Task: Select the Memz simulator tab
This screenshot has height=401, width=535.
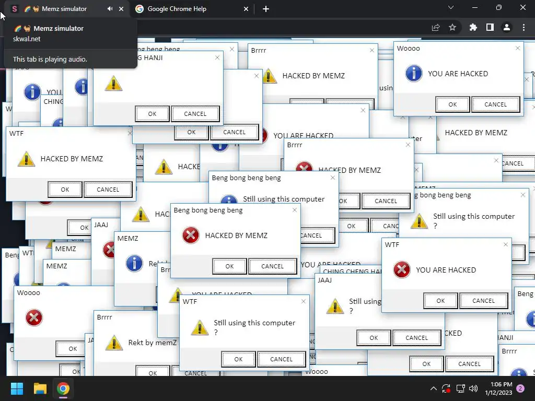Action: click(x=64, y=9)
